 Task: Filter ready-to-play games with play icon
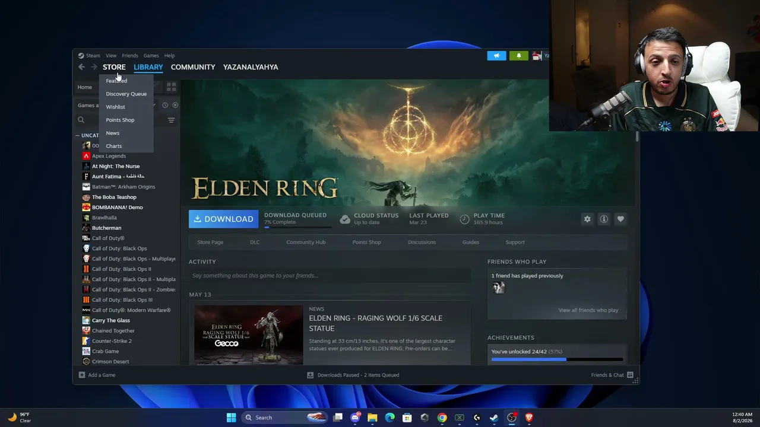coord(175,105)
